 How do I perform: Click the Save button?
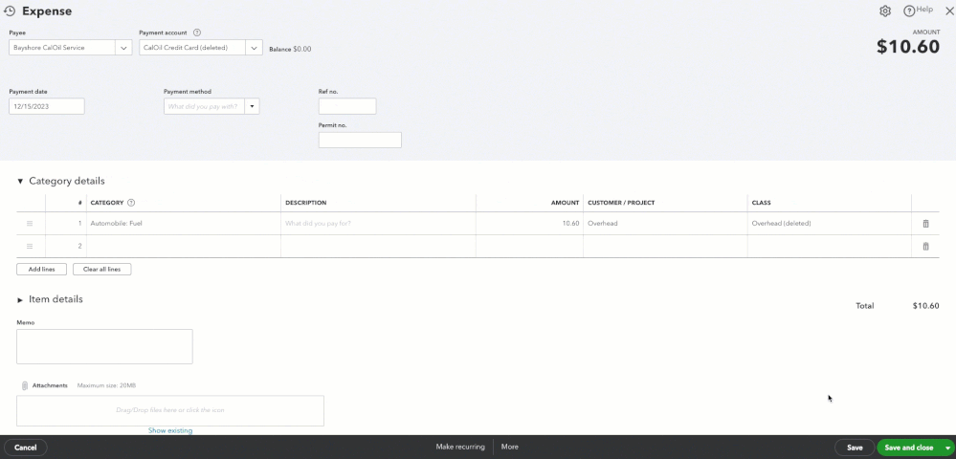click(855, 448)
